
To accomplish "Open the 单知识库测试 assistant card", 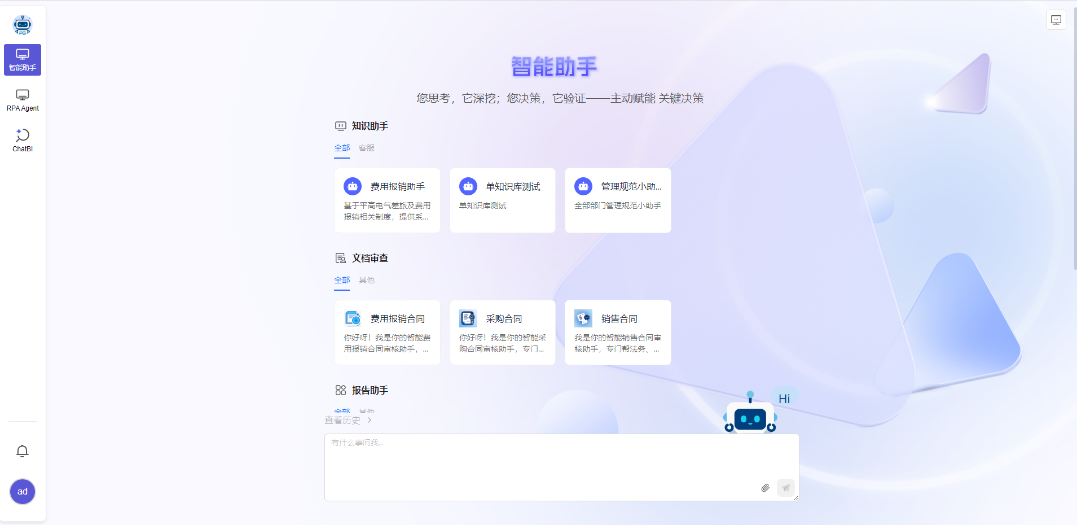I will (x=502, y=200).
